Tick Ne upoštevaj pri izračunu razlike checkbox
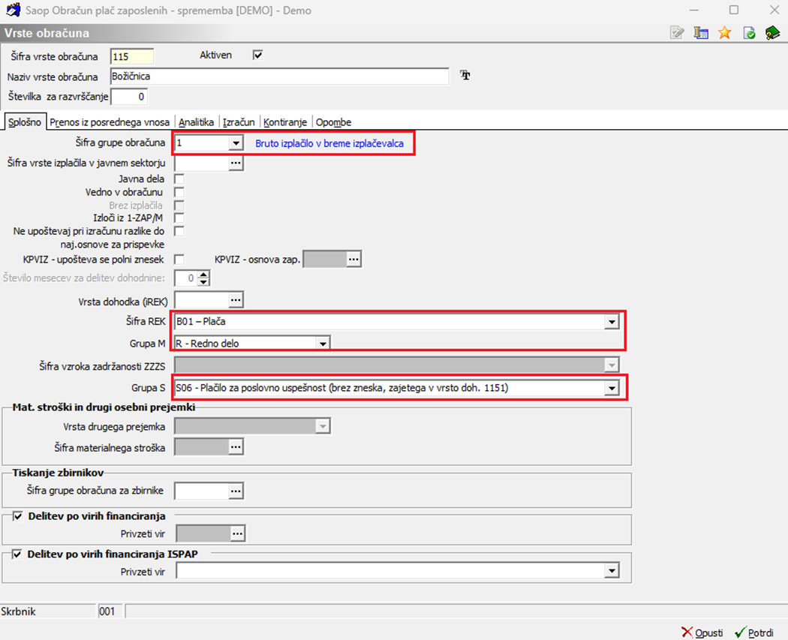 [x=179, y=231]
